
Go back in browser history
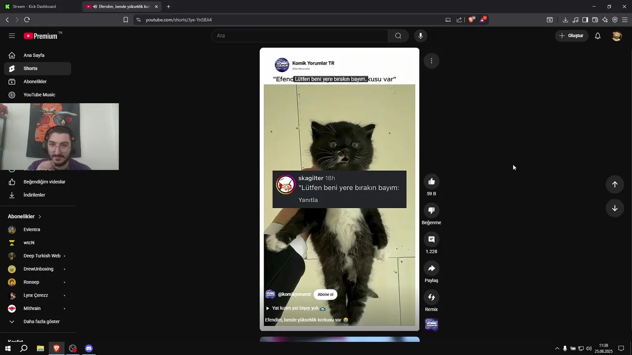click(x=7, y=20)
